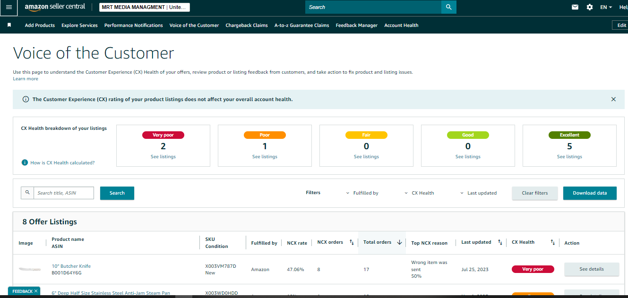Image resolution: width=628 pixels, height=298 pixels.
Task: Click the teal Search button
Action: tap(117, 193)
